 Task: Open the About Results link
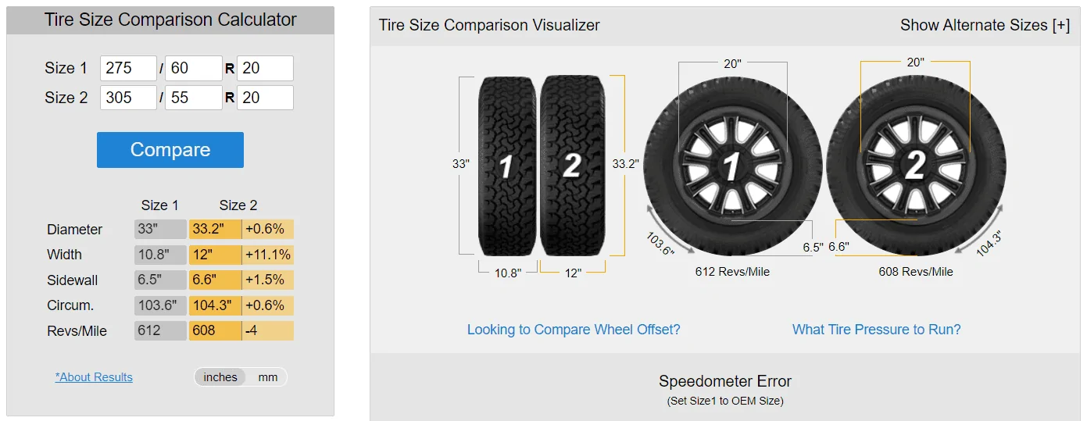94,377
